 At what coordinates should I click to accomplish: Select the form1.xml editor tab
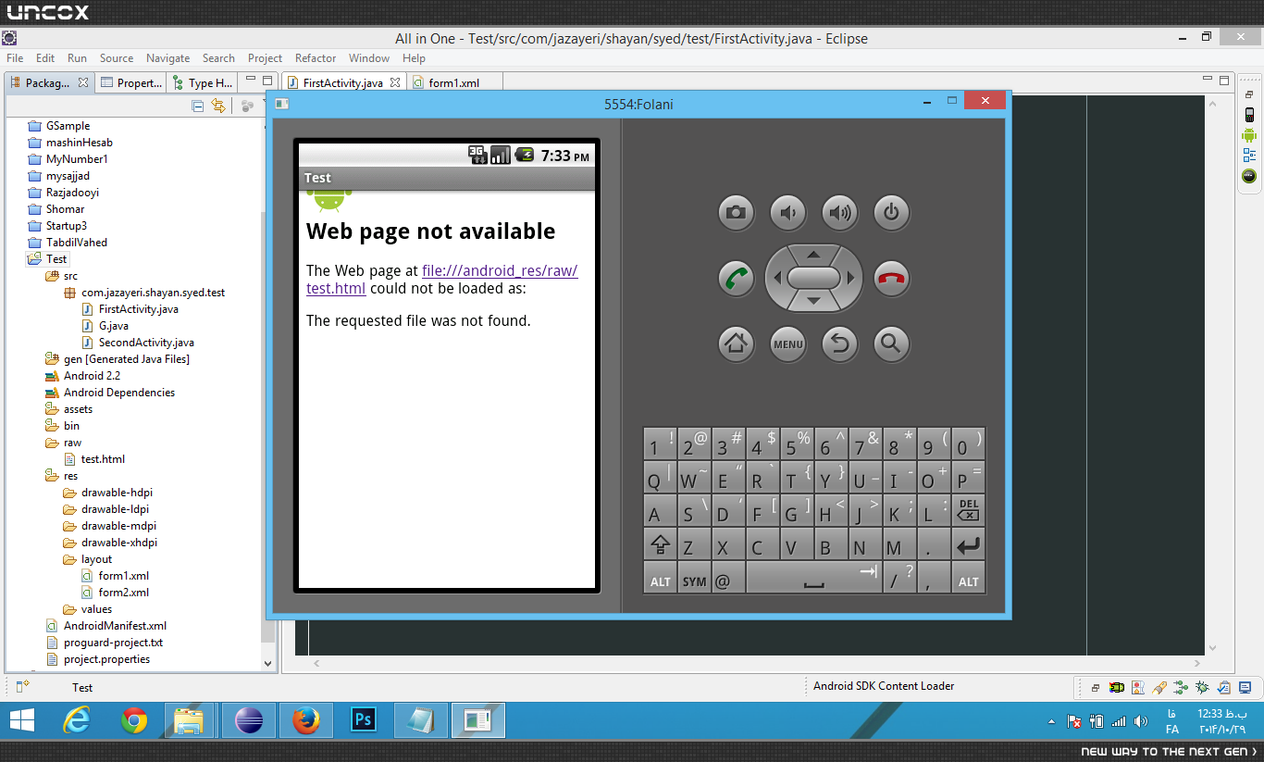pyautogui.click(x=447, y=82)
